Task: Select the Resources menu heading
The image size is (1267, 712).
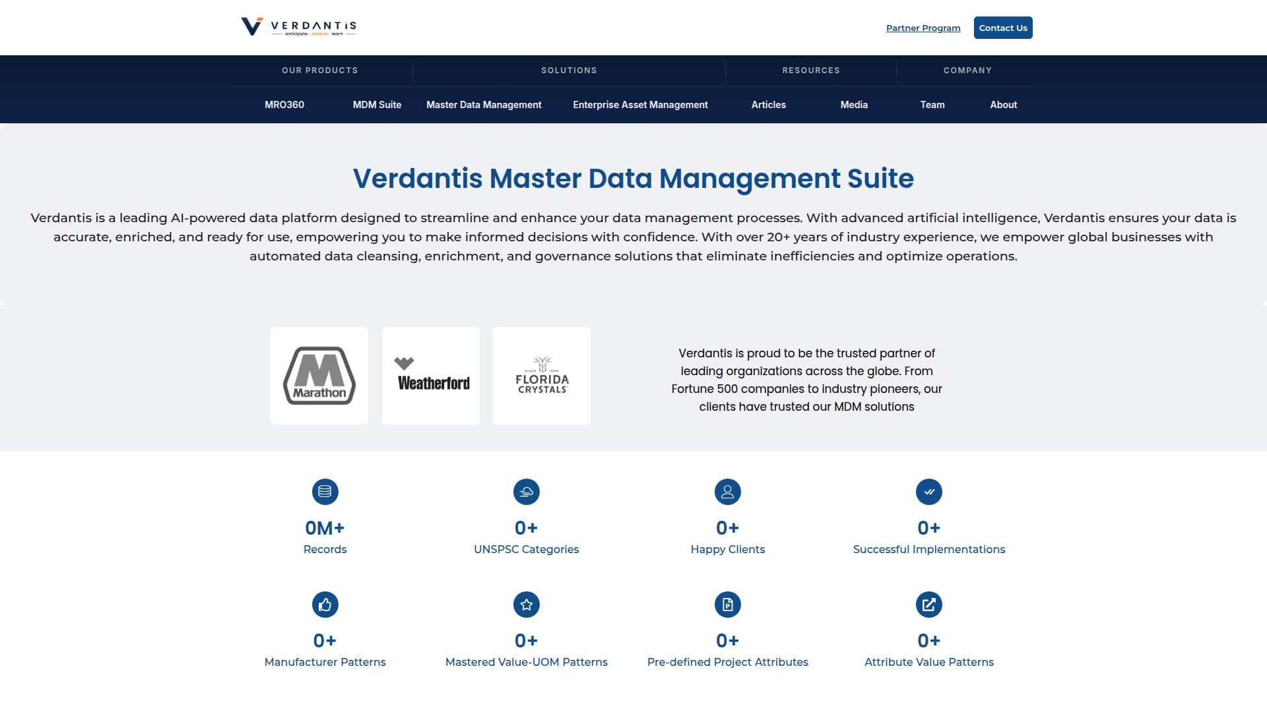Action: tap(811, 70)
